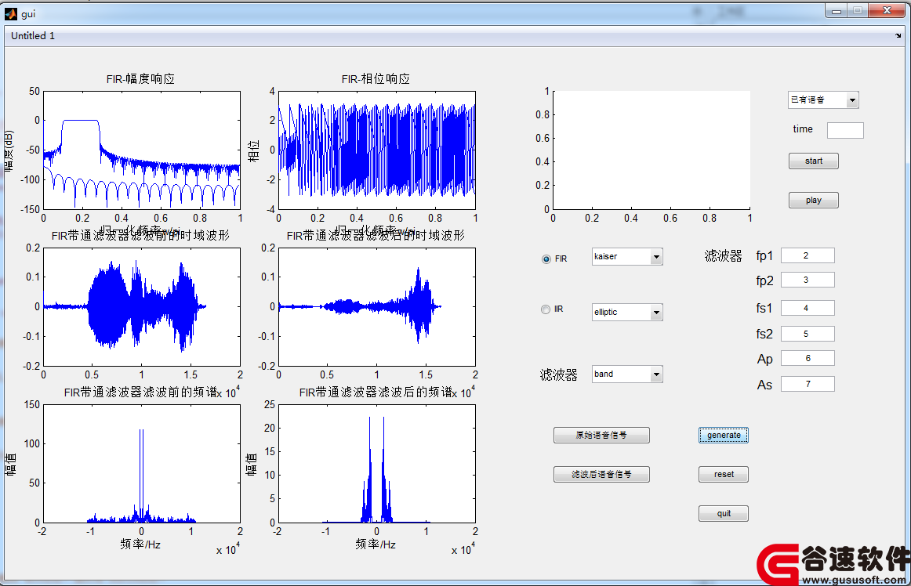Click the FIR-幅度响应 magnitude plot
911x586 pixels.
142,150
